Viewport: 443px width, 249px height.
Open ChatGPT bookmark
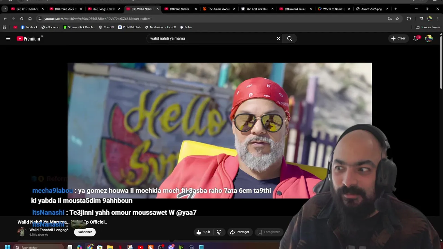(107, 27)
